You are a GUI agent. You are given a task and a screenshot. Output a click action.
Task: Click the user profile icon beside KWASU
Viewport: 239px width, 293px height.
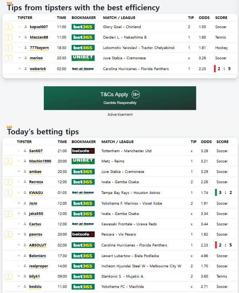[x=25, y=193]
